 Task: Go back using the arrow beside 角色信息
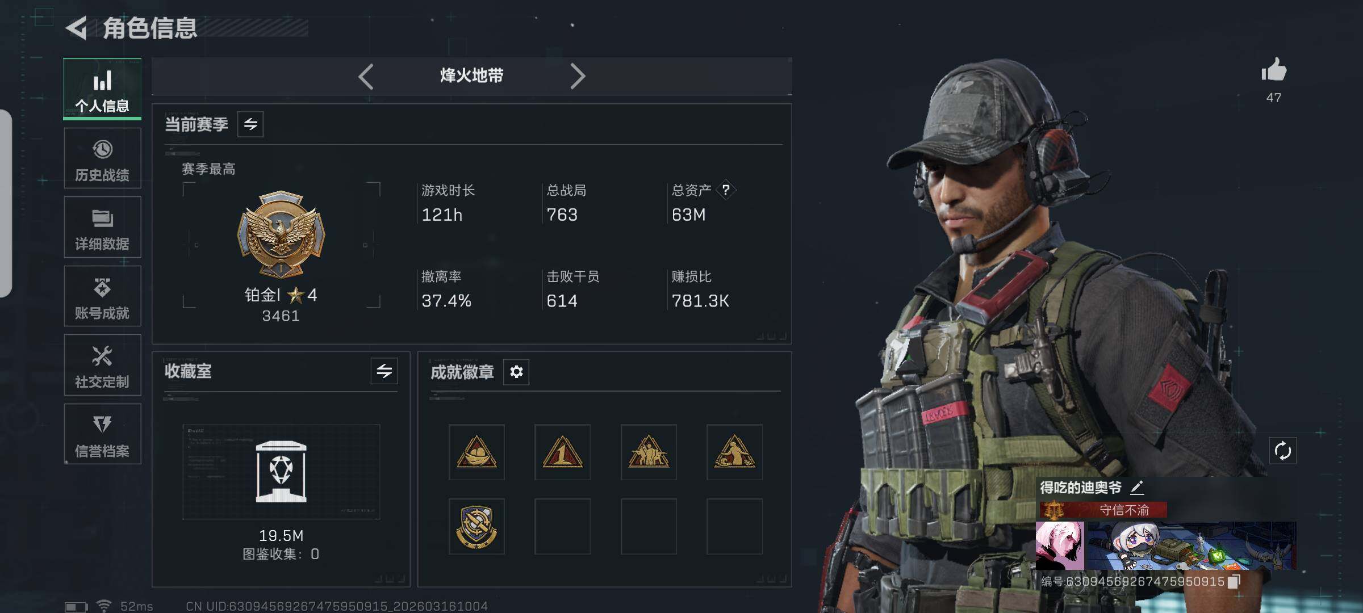coord(77,28)
